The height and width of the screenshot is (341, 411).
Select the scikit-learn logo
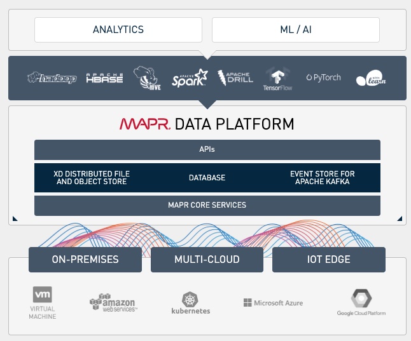click(x=371, y=77)
